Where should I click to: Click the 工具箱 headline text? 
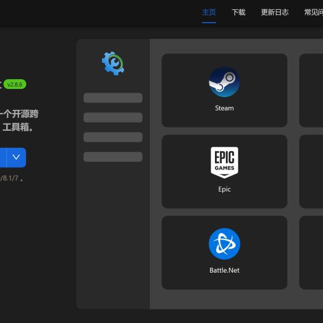click(18, 127)
